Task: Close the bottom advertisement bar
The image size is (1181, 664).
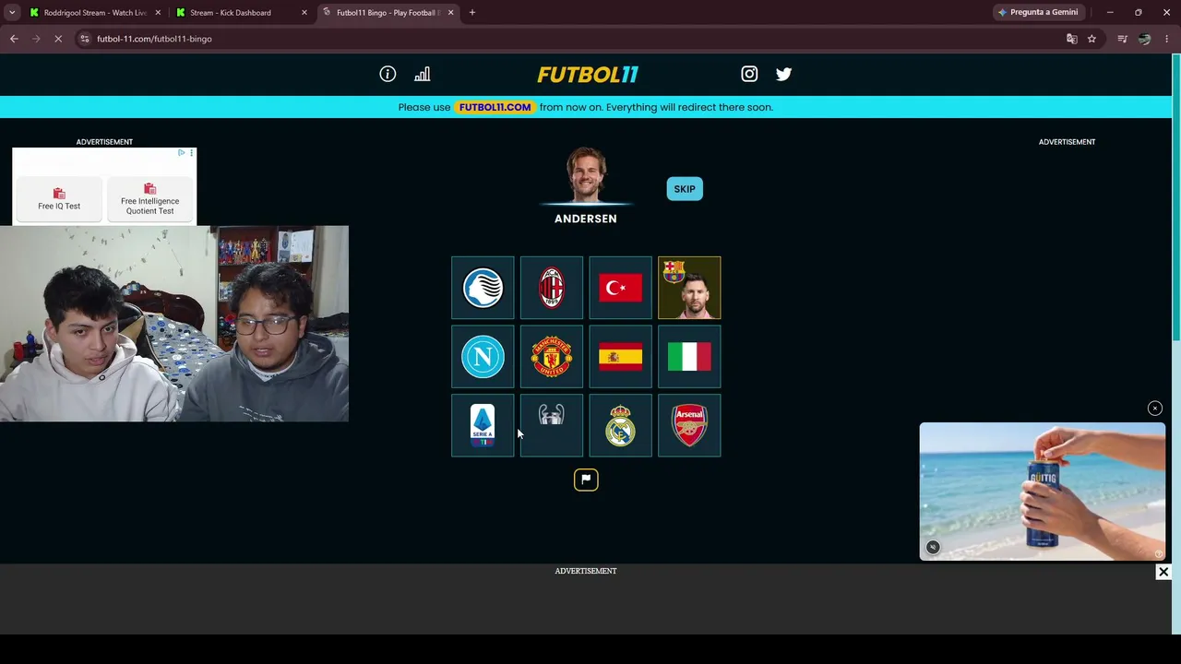Action: click(x=1163, y=572)
